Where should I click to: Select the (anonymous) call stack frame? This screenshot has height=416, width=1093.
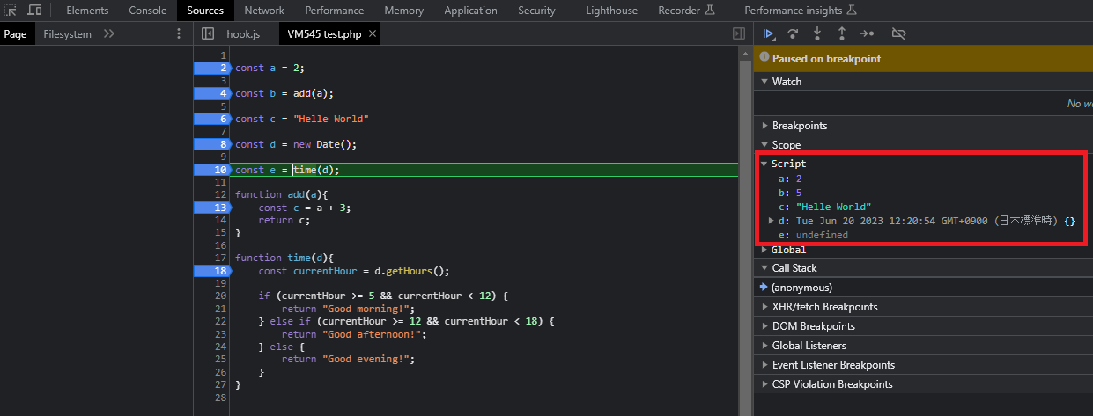(801, 288)
